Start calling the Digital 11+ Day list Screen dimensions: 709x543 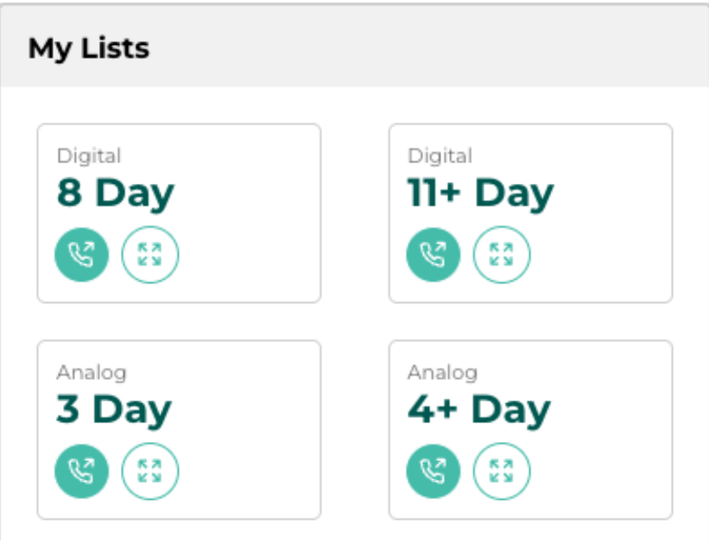pos(434,255)
